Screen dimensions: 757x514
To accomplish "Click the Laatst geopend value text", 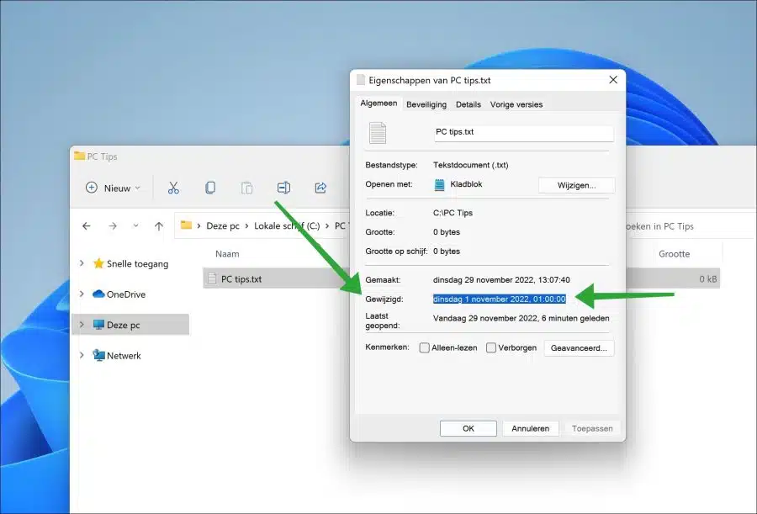I will [x=521, y=318].
